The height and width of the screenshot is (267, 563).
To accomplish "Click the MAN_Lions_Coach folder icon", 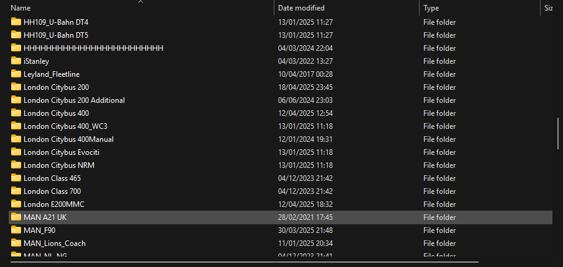I will tap(16, 243).
